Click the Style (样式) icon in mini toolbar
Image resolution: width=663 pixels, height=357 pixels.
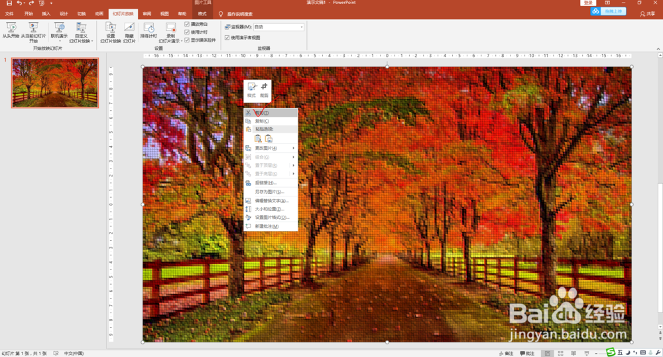[x=251, y=90]
